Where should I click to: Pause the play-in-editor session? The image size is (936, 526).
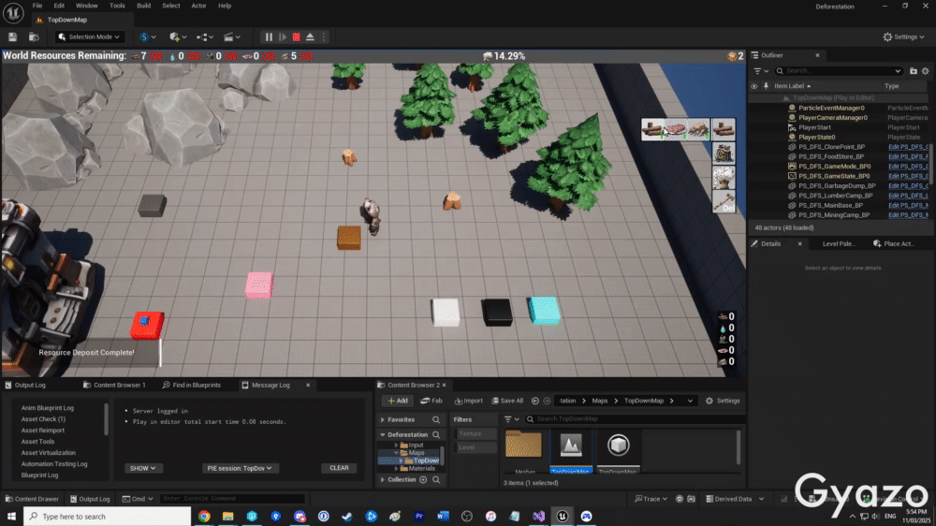[269, 37]
